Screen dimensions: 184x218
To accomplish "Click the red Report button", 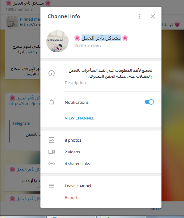I will (x=71, y=197).
